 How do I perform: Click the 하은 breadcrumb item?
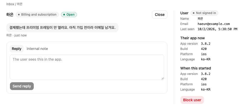coord(20,4)
